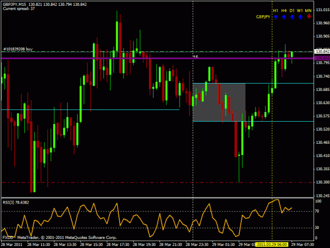Click the 29 Mar 01:30 time label
The width and height of the screenshot is (330, 248).
223,245
